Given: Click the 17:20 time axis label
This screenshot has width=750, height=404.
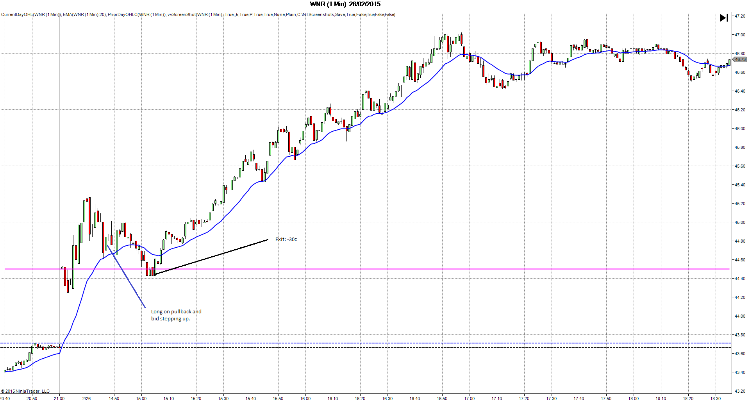Looking at the screenshot, I should tap(524, 399).
